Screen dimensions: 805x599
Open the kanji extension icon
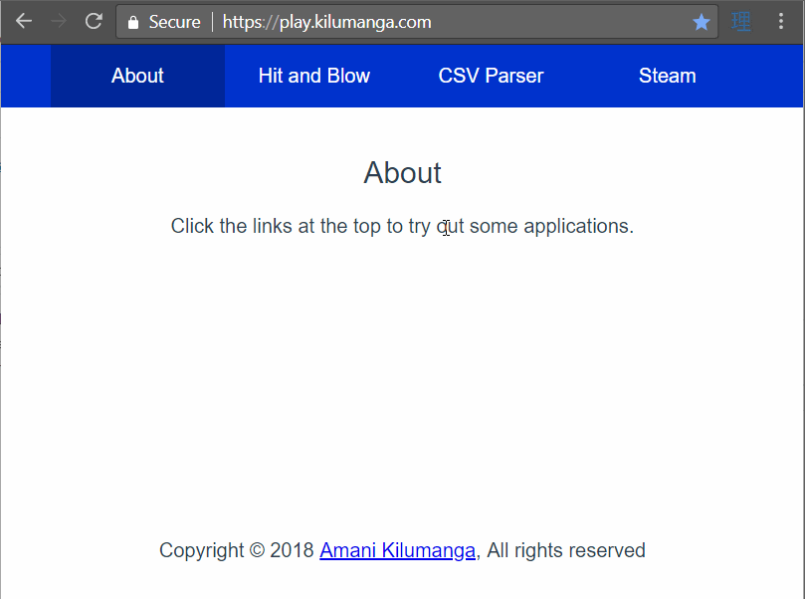point(741,22)
